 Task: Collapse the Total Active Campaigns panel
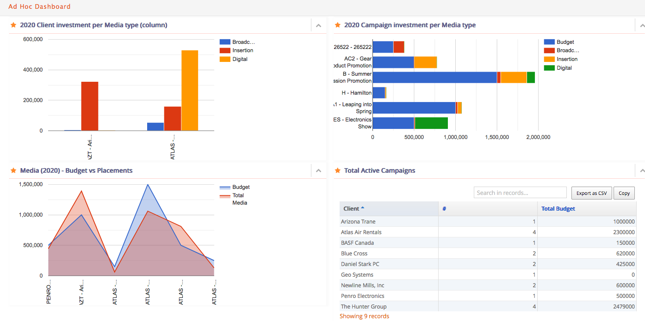click(x=642, y=171)
